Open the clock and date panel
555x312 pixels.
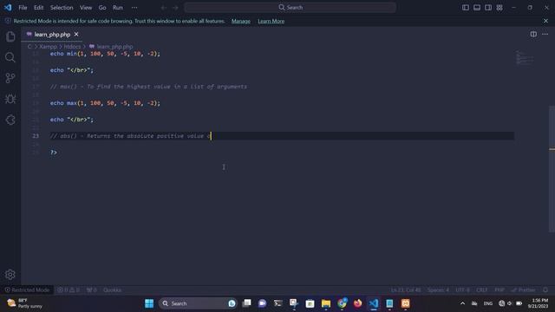(538, 303)
